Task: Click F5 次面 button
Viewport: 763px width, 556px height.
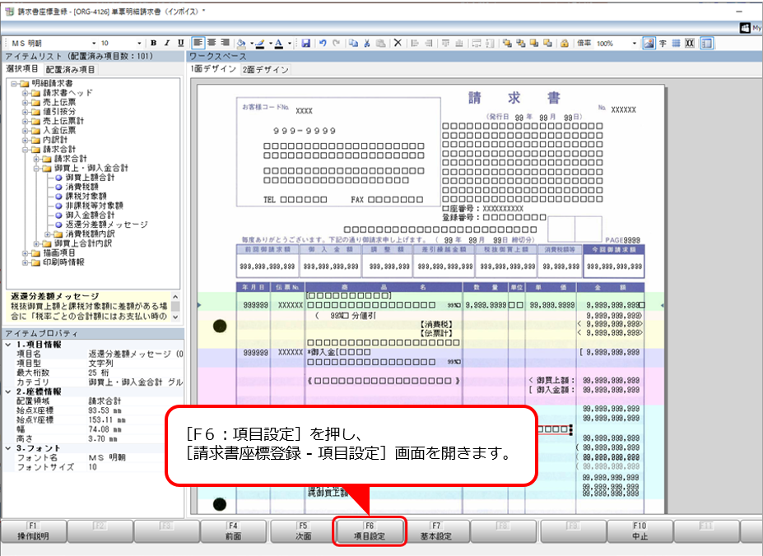Action: coord(303,531)
